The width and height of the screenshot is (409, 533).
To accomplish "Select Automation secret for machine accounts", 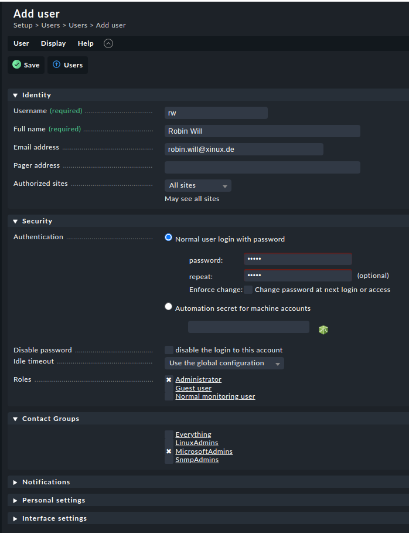I will 169,307.
